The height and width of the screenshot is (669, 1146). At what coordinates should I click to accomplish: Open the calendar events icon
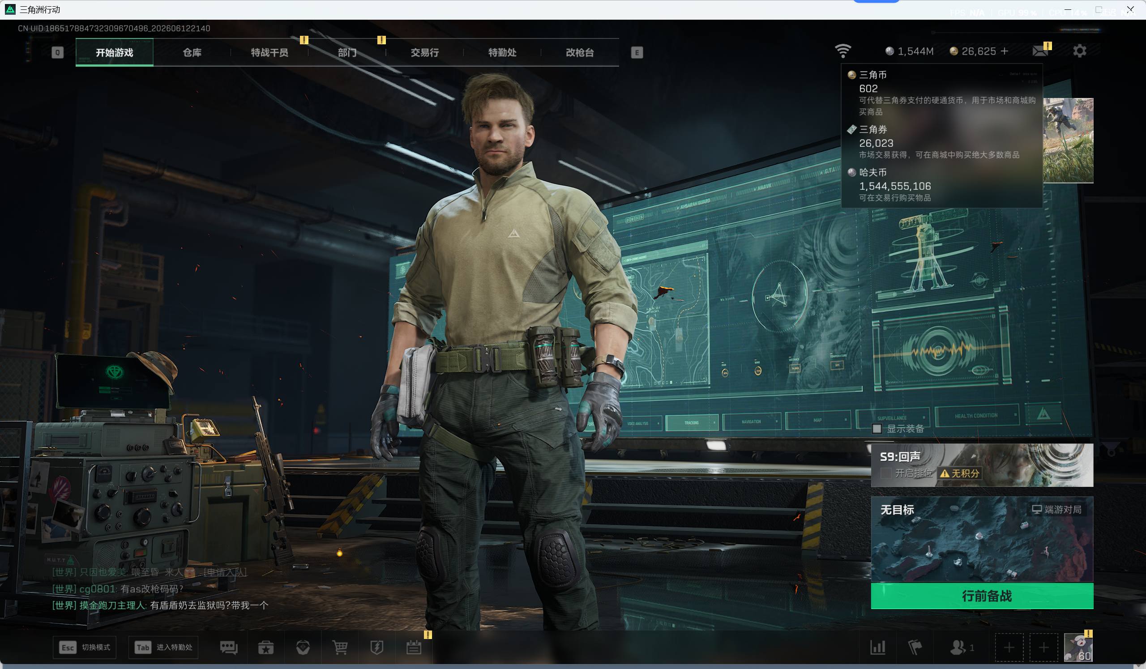414,647
